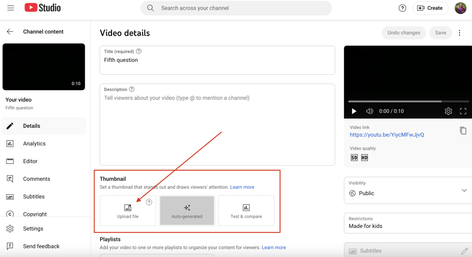The width and height of the screenshot is (472, 257).
Task: Select the Auto-generated thumbnail option
Action: point(187,211)
